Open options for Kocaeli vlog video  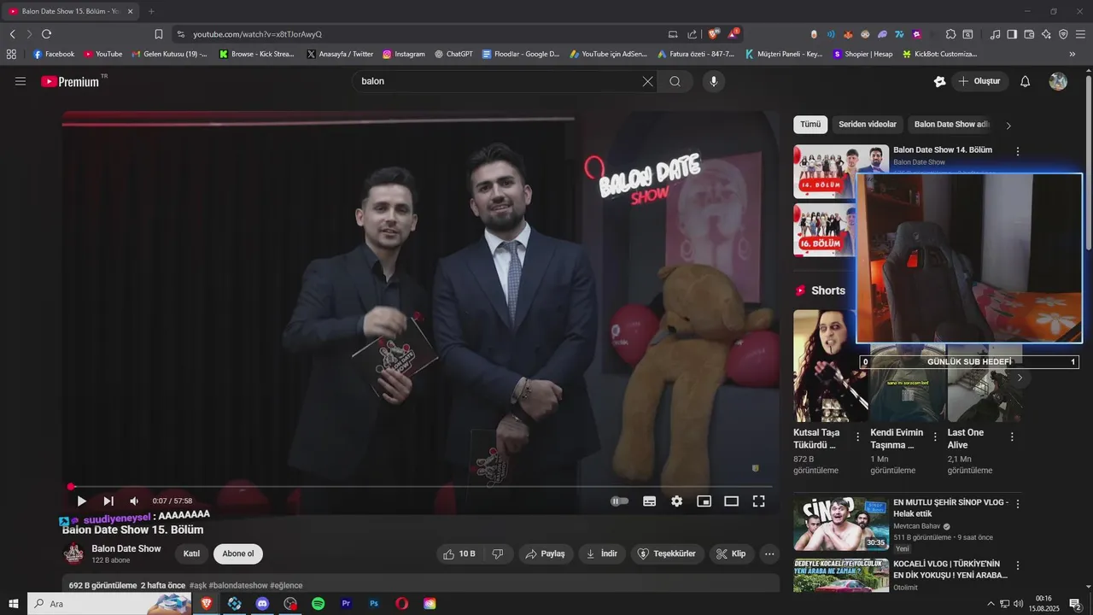pyautogui.click(x=1018, y=565)
